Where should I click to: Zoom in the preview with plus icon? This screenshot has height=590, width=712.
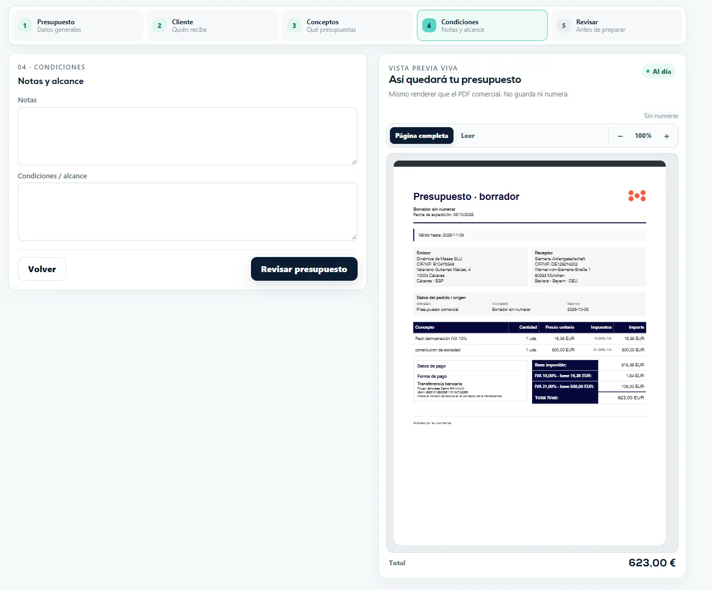click(667, 136)
